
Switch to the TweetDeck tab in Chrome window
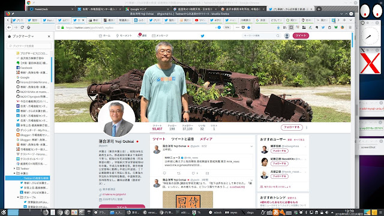coord(51,9)
